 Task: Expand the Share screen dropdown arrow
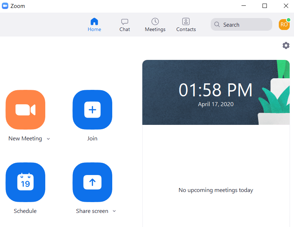click(114, 211)
